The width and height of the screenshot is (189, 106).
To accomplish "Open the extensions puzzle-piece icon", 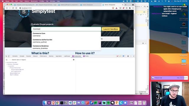I will [130, 8].
